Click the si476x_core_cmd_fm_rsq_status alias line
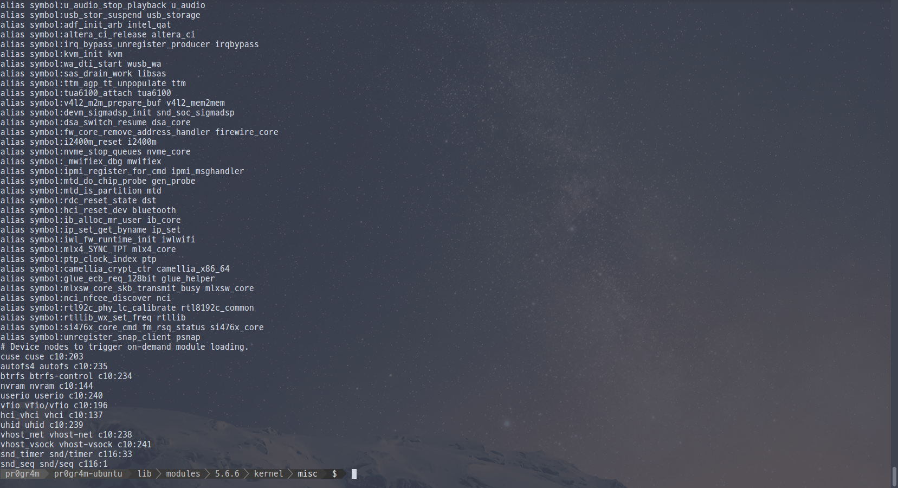This screenshot has width=898, height=488. [x=132, y=328]
